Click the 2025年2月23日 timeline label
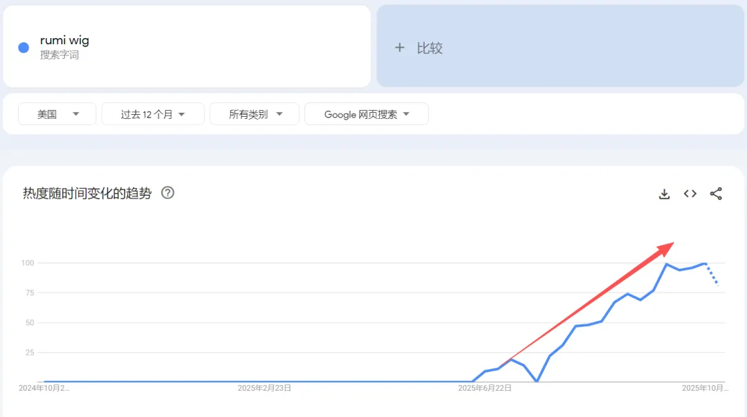Viewport: 747px width, 417px height. (x=266, y=388)
